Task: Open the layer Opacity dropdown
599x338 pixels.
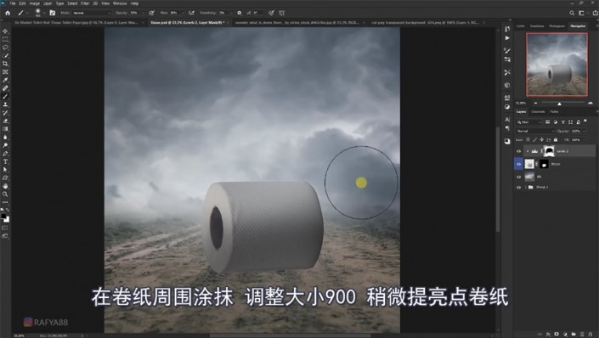Action: click(584, 131)
